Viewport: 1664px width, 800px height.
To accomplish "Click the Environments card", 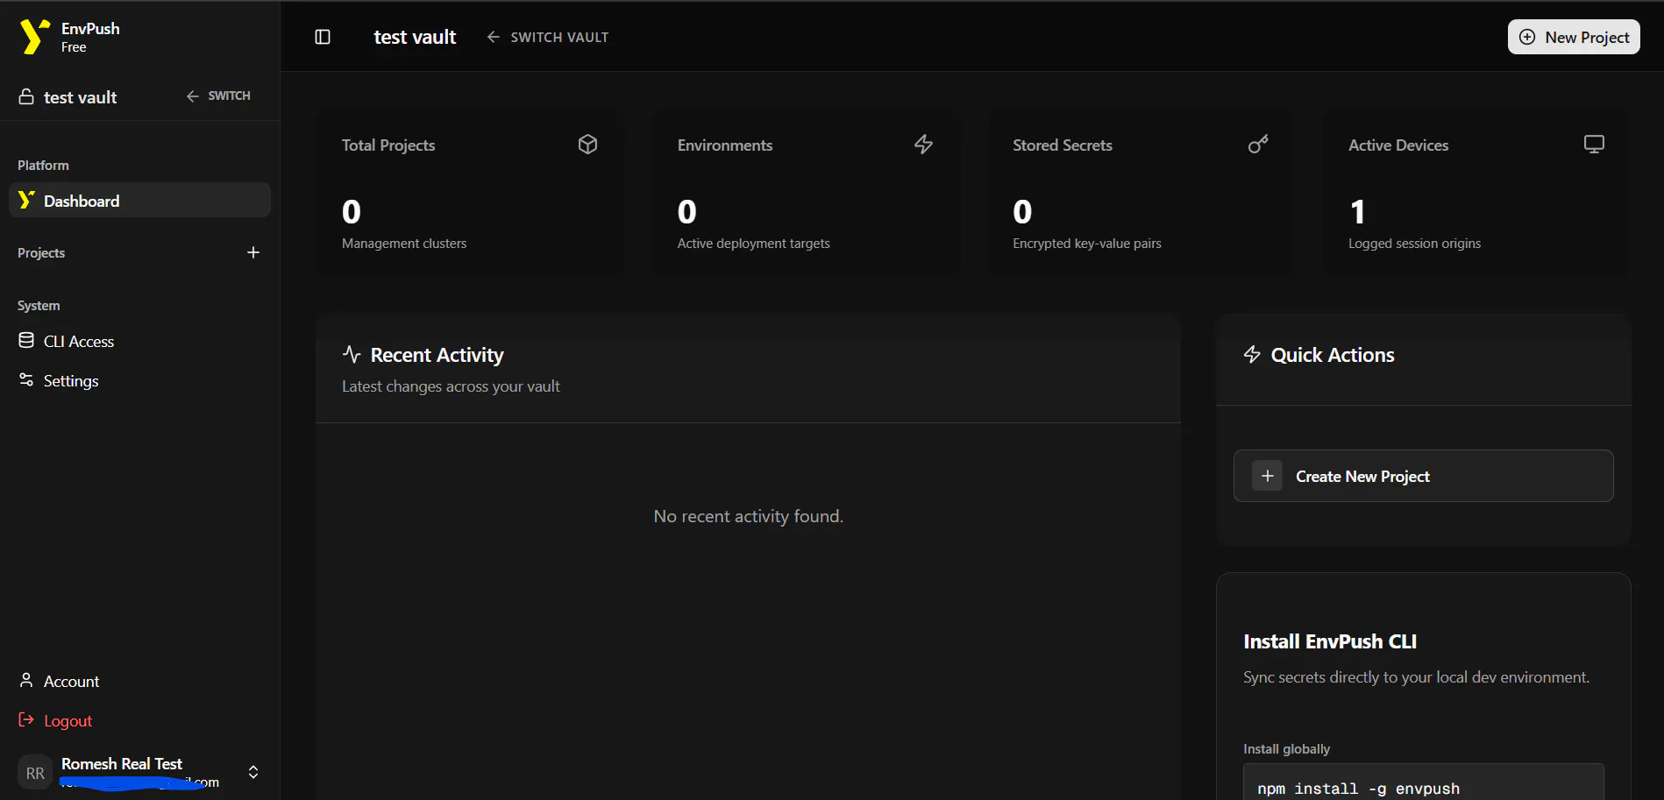I will 806,194.
